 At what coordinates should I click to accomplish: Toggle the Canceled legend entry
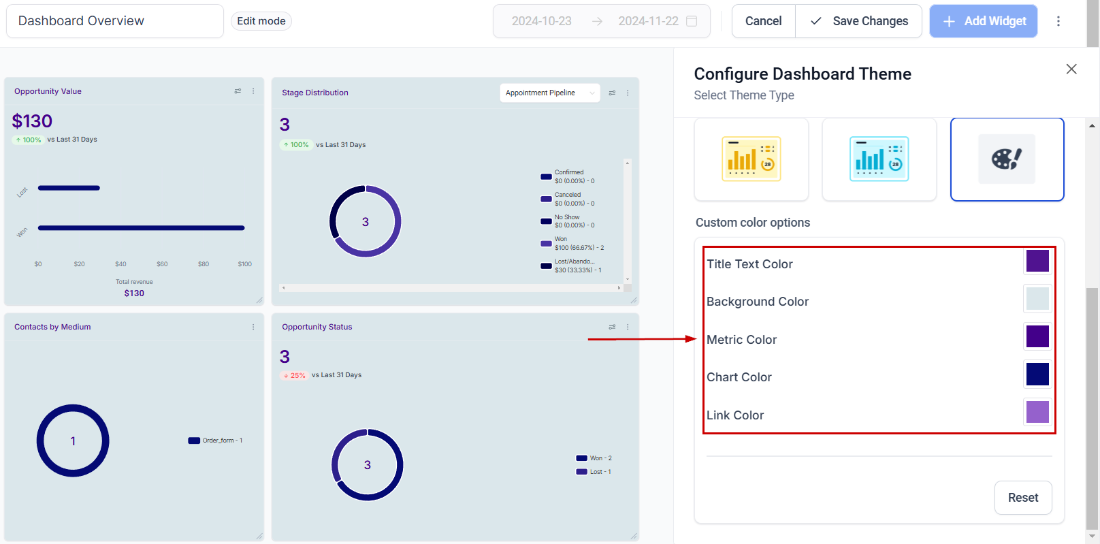[568, 199]
